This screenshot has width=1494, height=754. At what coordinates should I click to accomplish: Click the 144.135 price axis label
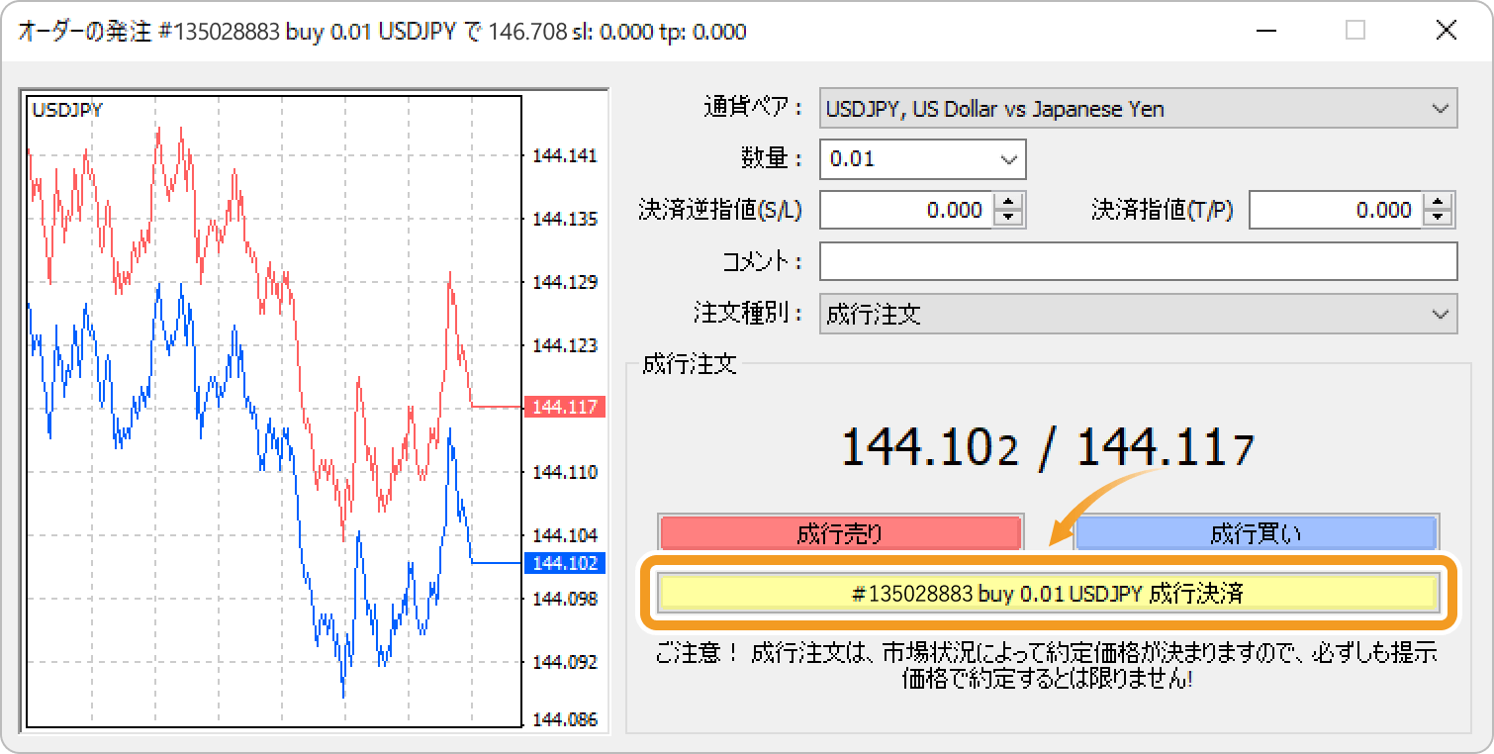click(x=565, y=219)
